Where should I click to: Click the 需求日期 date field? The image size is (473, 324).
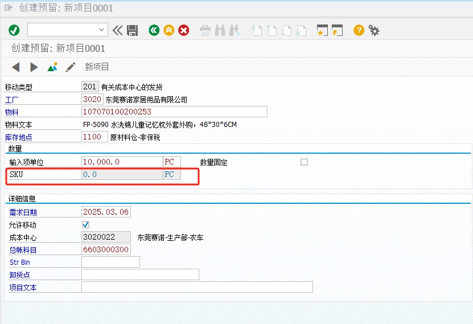tap(106, 212)
